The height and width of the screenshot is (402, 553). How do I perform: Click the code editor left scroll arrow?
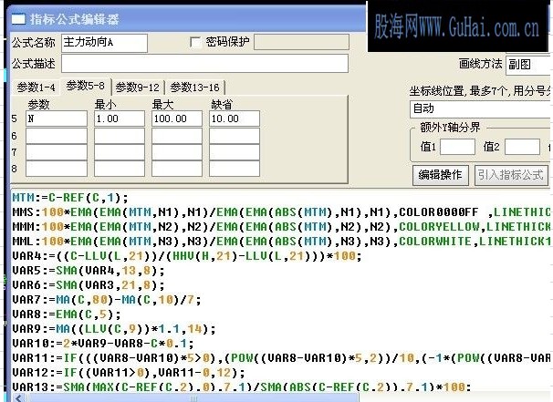pos(18,398)
